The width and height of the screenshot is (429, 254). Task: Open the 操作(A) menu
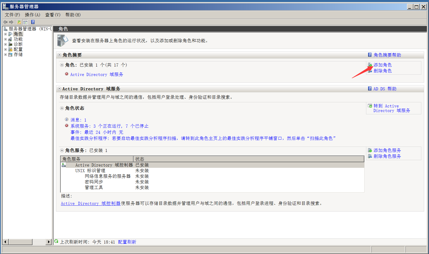32,15
